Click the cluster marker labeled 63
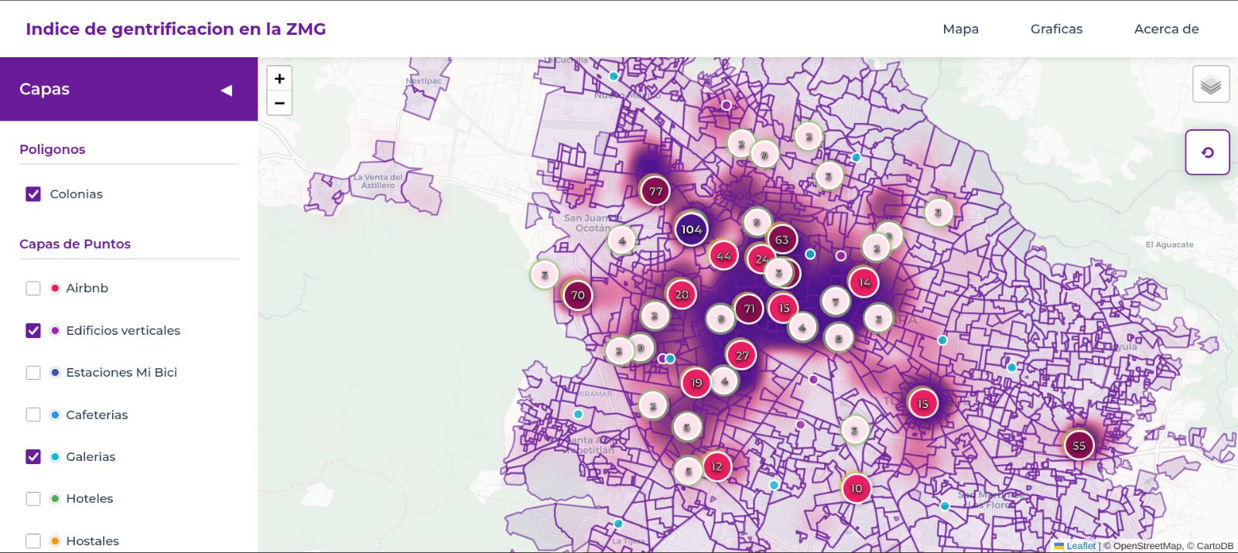 tap(782, 239)
